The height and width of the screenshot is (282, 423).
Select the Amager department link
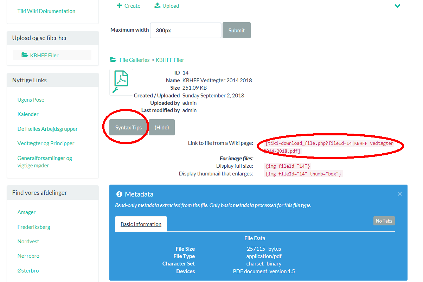26,212
